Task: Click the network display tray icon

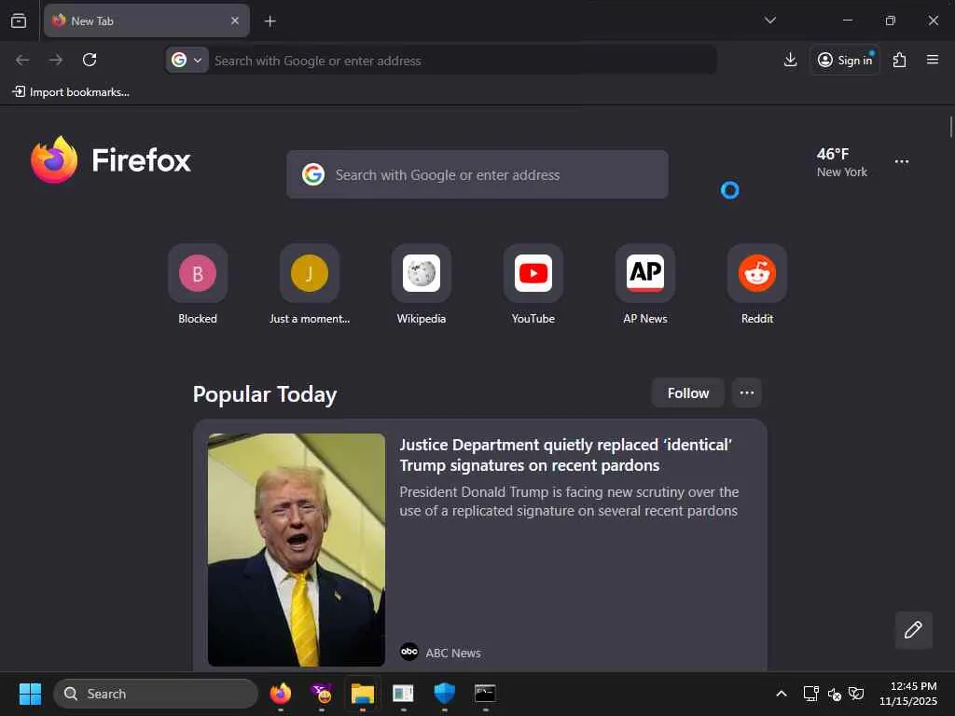Action: point(811,694)
